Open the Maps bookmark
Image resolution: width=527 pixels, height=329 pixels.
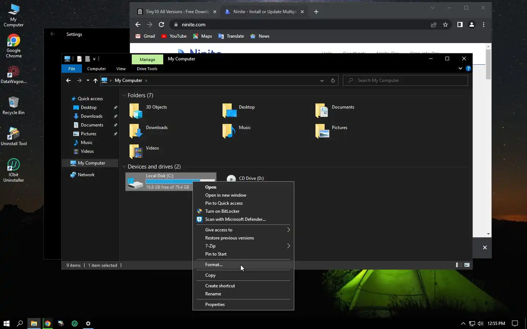point(202,36)
